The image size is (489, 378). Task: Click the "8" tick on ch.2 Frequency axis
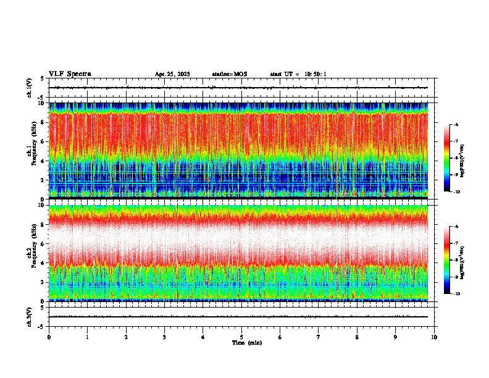[x=43, y=225]
